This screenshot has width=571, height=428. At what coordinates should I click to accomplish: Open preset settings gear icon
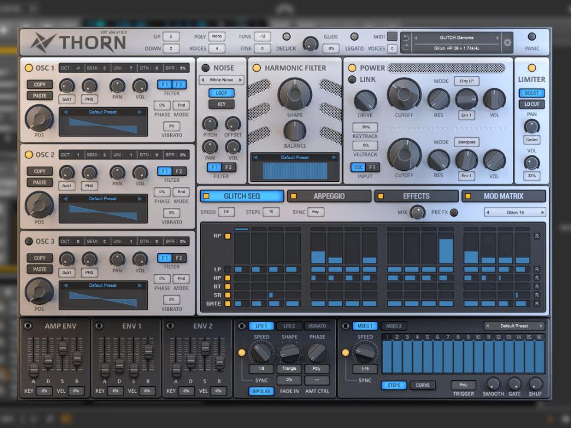click(x=507, y=42)
